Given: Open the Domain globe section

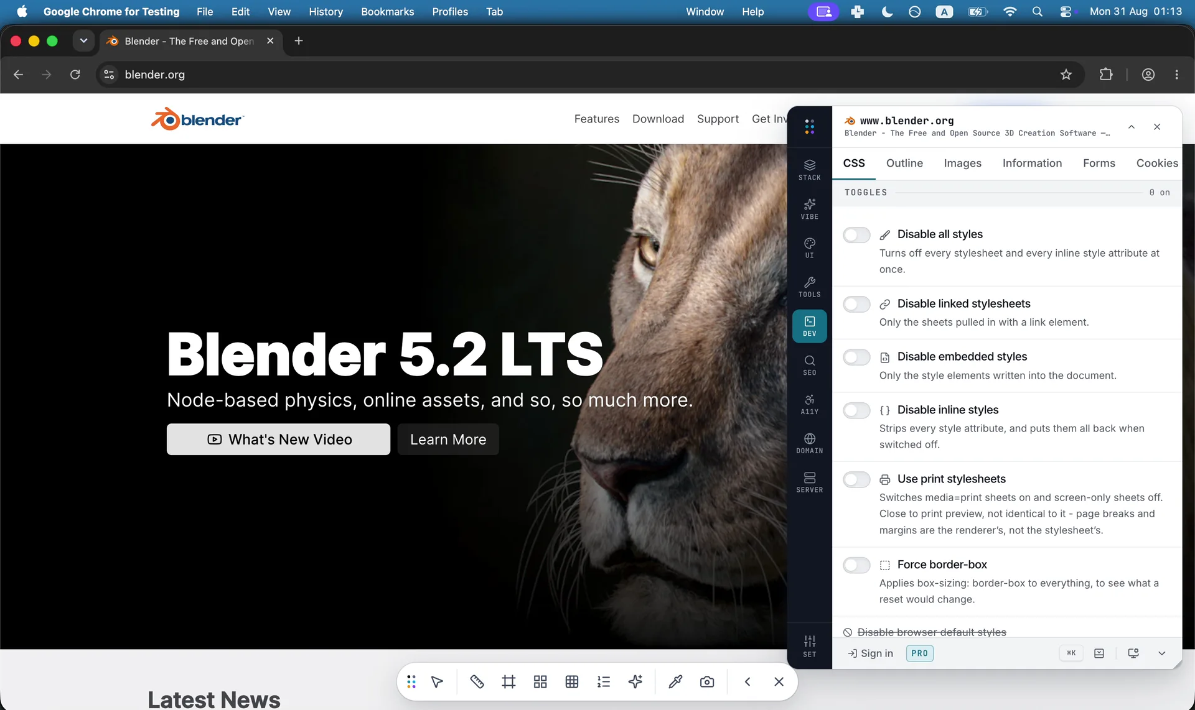Looking at the screenshot, I should (x=809, y=444).
